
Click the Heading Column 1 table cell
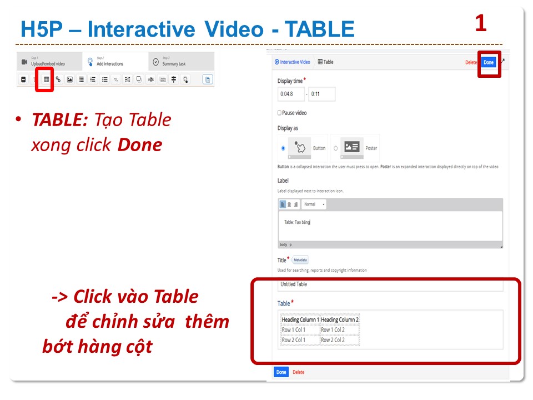click(300, 320)
